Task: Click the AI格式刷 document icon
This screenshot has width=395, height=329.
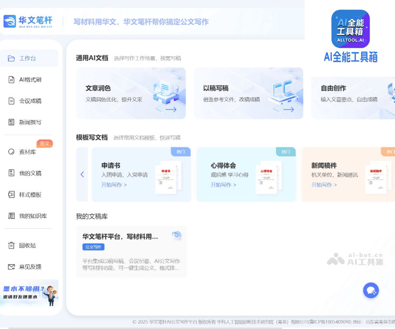Action: click(11, 79)
